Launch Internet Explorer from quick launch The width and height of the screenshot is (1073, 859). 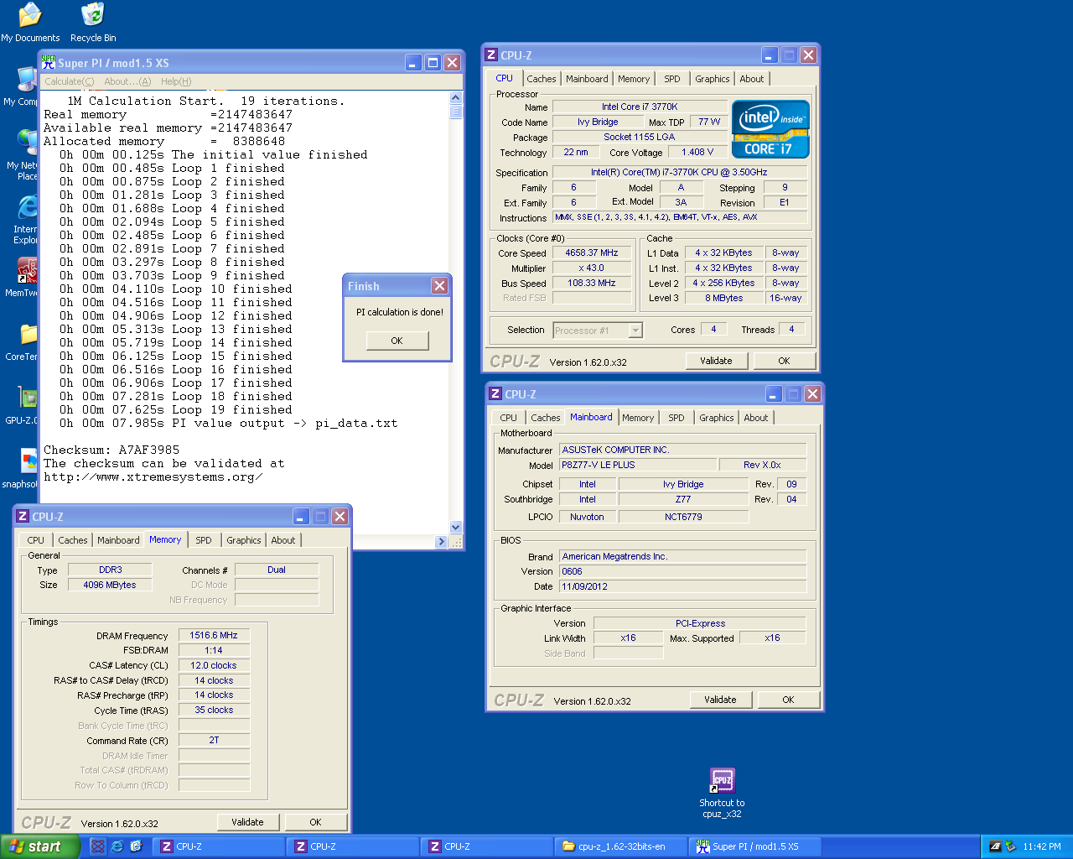[x=117, y=846]
